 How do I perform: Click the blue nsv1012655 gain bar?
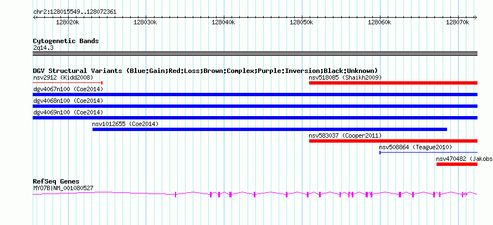(270, 129)
